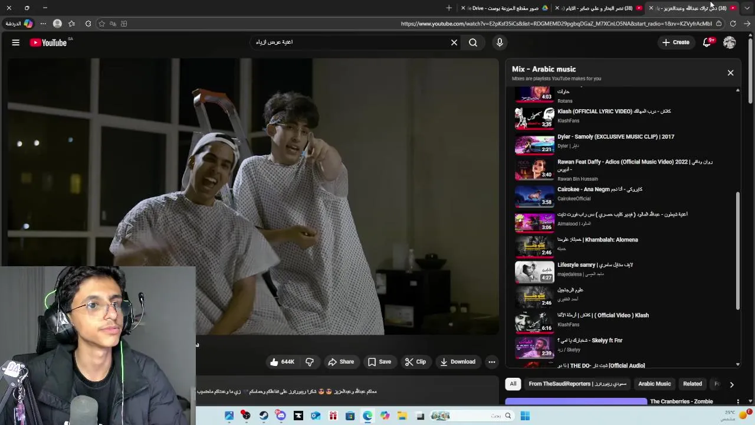
Task: Click the browser address bar URL
Action: [x=556, y=24]
